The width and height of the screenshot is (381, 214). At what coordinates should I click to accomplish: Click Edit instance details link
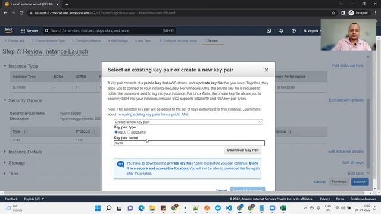tap(346, 152)
